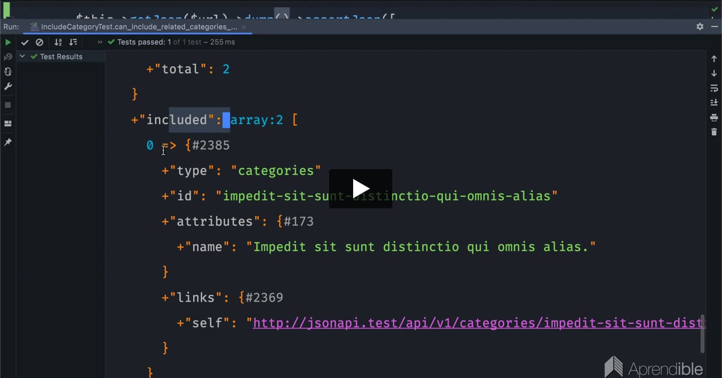This screenshot has width=722, height=378.
Task: Click the "links" key line
Action: [222, 297]
